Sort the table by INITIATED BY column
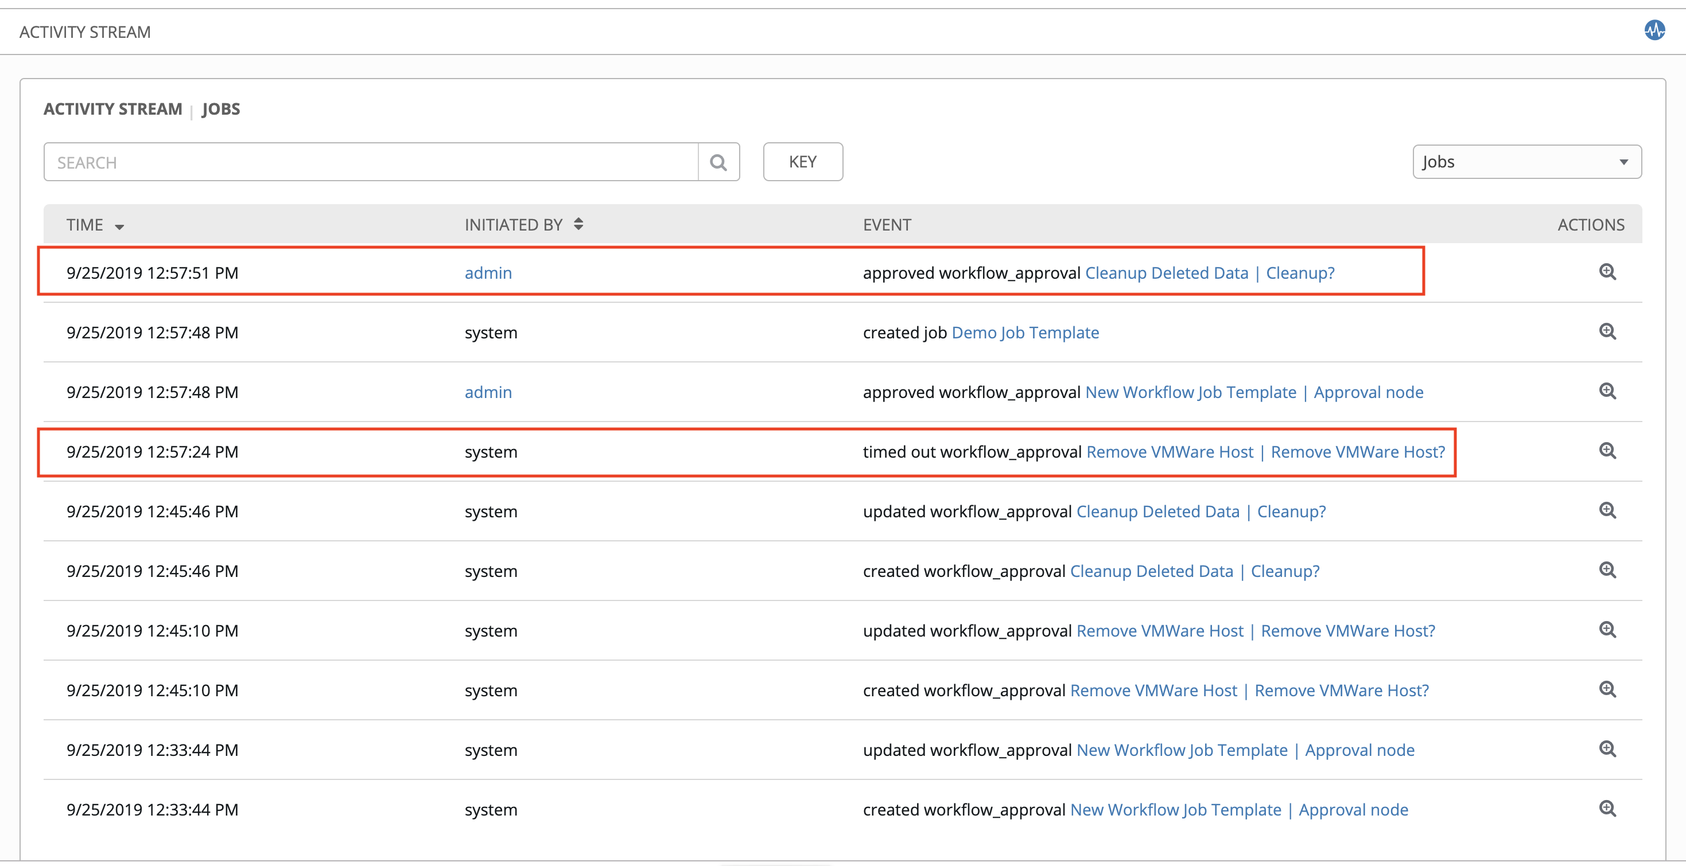Image resolution: width=1686 pixels, height=866 pixels. pyautogui.click(x=523, y=225)
